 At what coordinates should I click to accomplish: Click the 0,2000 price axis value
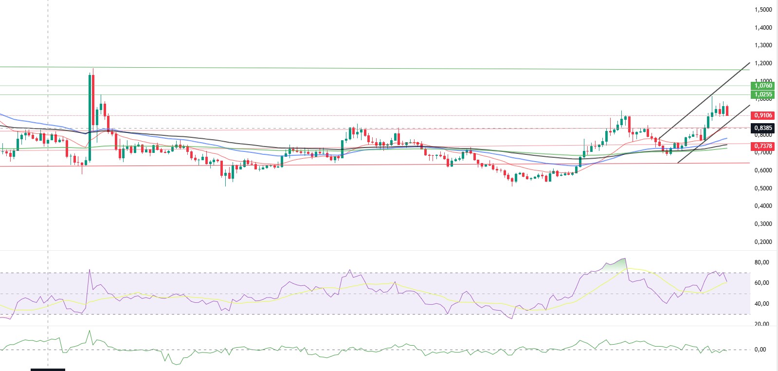tap(763, 242)
